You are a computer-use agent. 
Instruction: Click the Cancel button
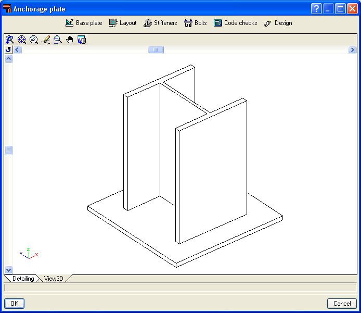(342, 303)
